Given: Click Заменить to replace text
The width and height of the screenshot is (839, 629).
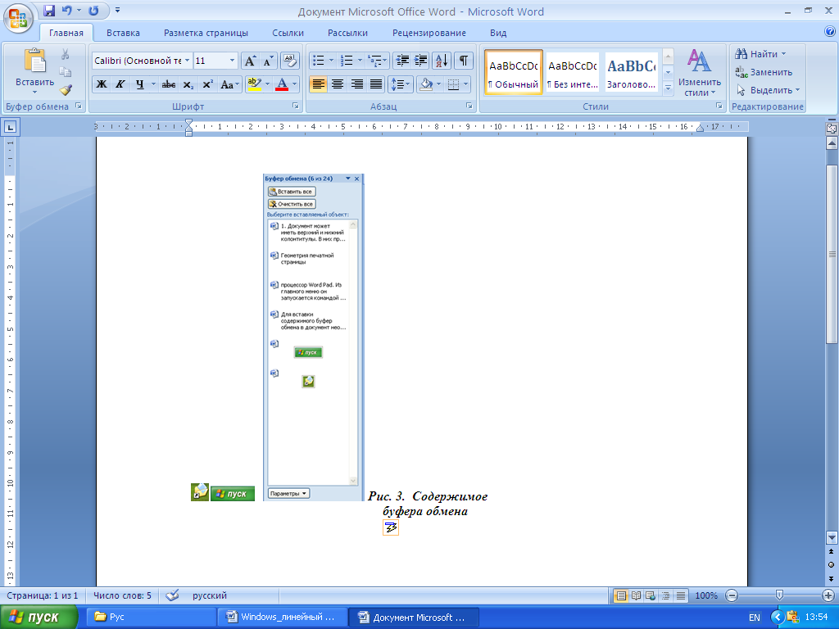Looking at the screenshot, I should point(764,72).
